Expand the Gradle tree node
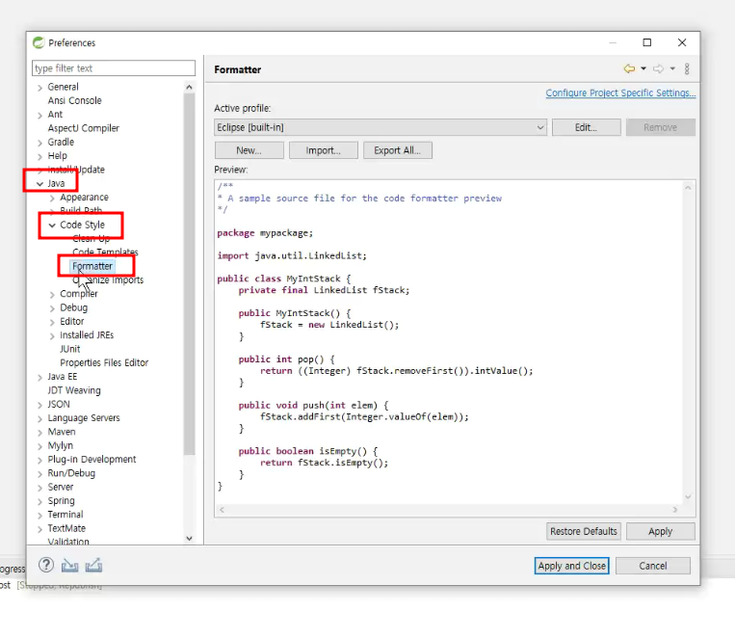This screenshot has width=735, height=638. pyautogui.click(x=39, y=143)
